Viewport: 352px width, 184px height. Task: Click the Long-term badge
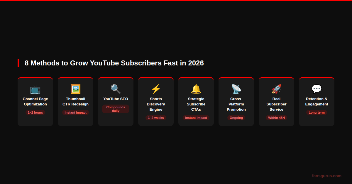(x=317, y=112)
